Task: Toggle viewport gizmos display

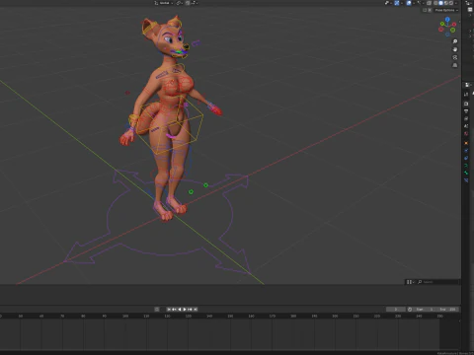Action: coord(397,3)
